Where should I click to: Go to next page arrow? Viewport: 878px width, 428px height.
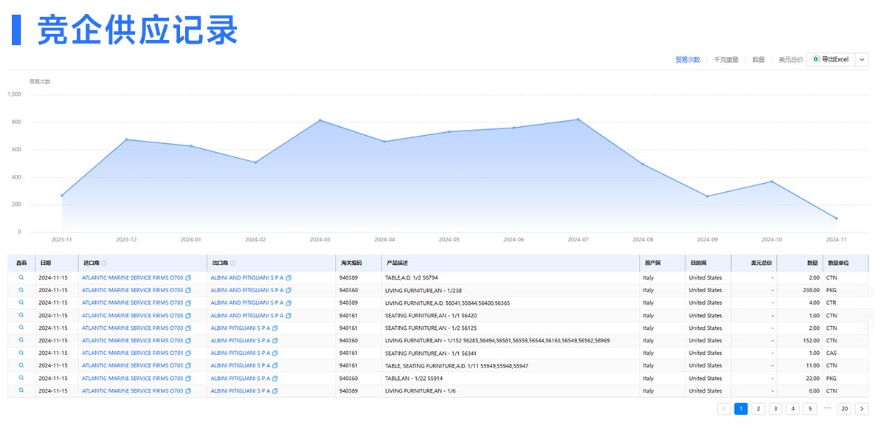862,409
